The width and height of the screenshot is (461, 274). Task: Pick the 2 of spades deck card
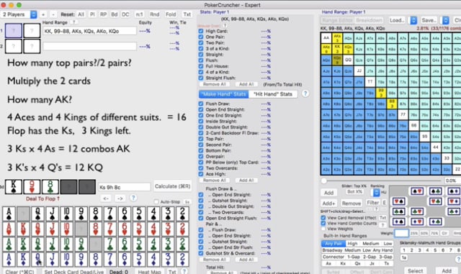(x=182, y=214)
